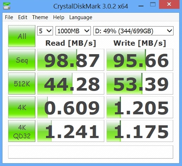Start the 4K QD32 benchmark test

[x=22, y=131]
